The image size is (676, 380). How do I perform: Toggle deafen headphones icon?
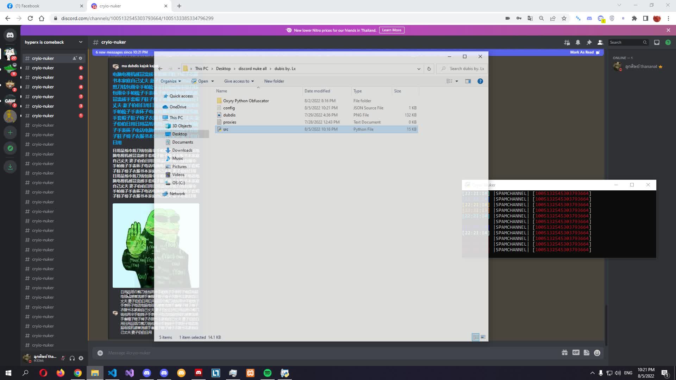point(72,358)
